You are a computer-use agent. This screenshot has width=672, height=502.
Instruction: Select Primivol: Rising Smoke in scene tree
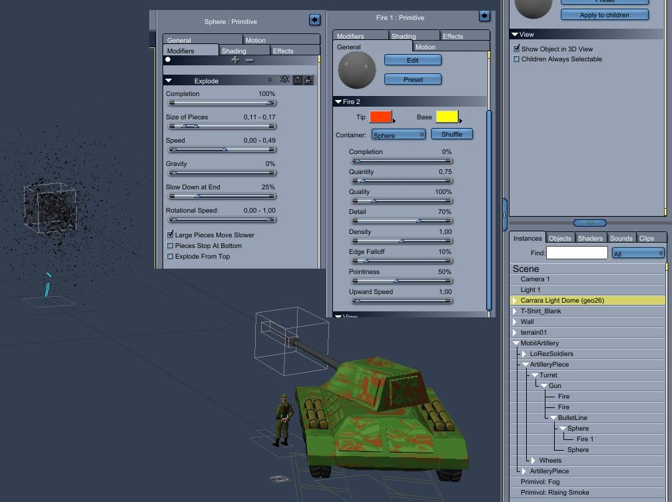[x=555, y=493]
